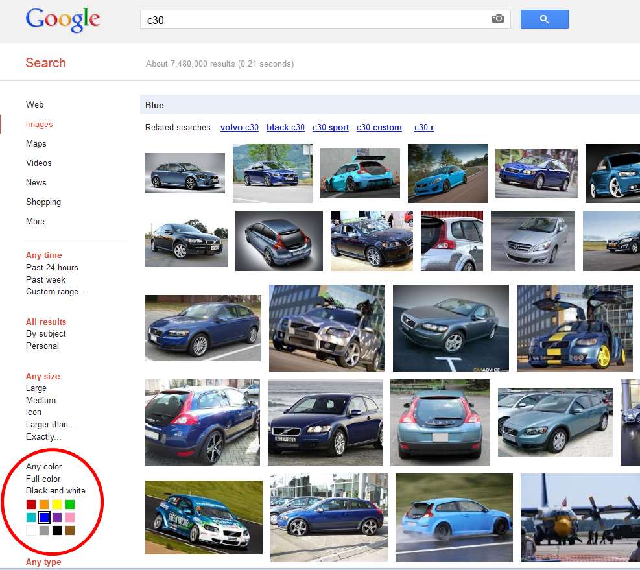Open News search results

[x=36, y=182]
